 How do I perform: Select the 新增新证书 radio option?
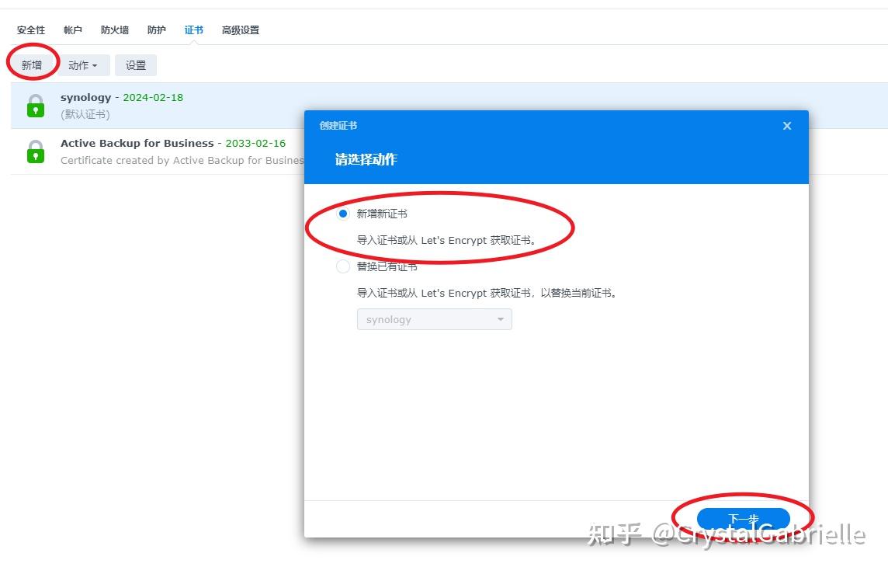[342, 213]
